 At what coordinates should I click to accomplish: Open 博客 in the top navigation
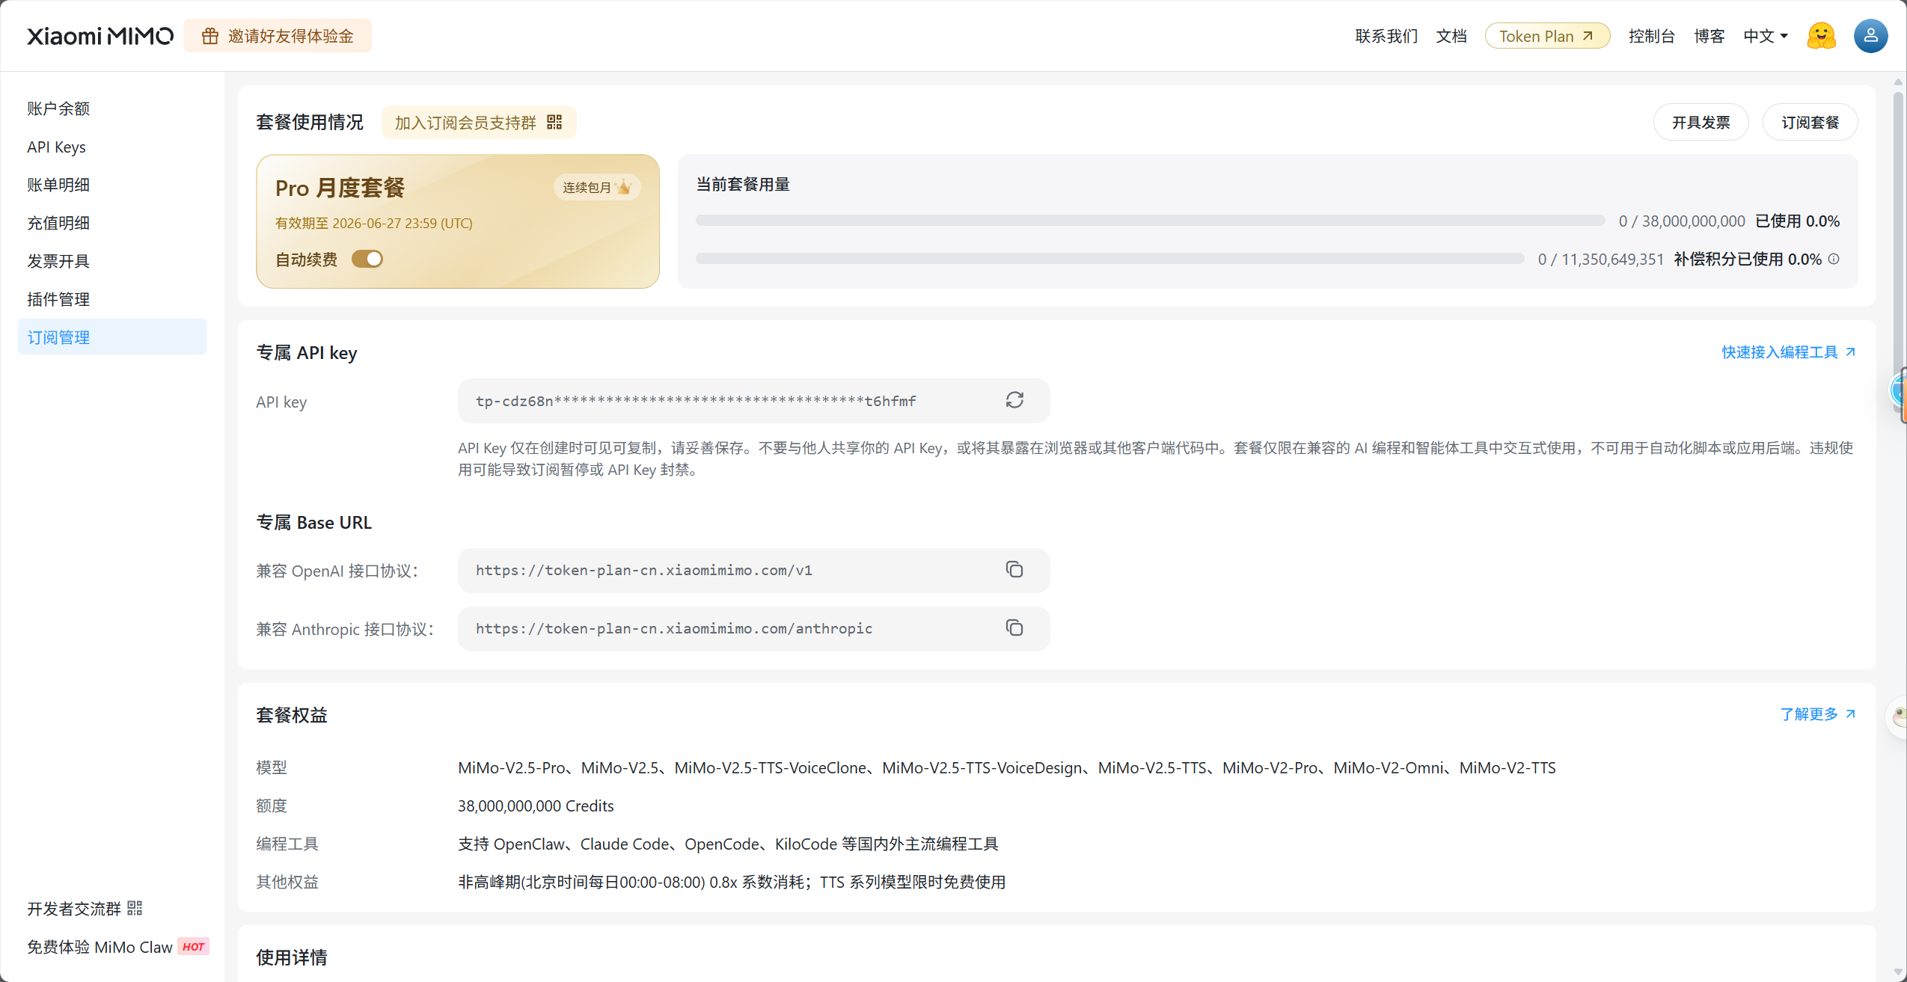(1709, 36)
